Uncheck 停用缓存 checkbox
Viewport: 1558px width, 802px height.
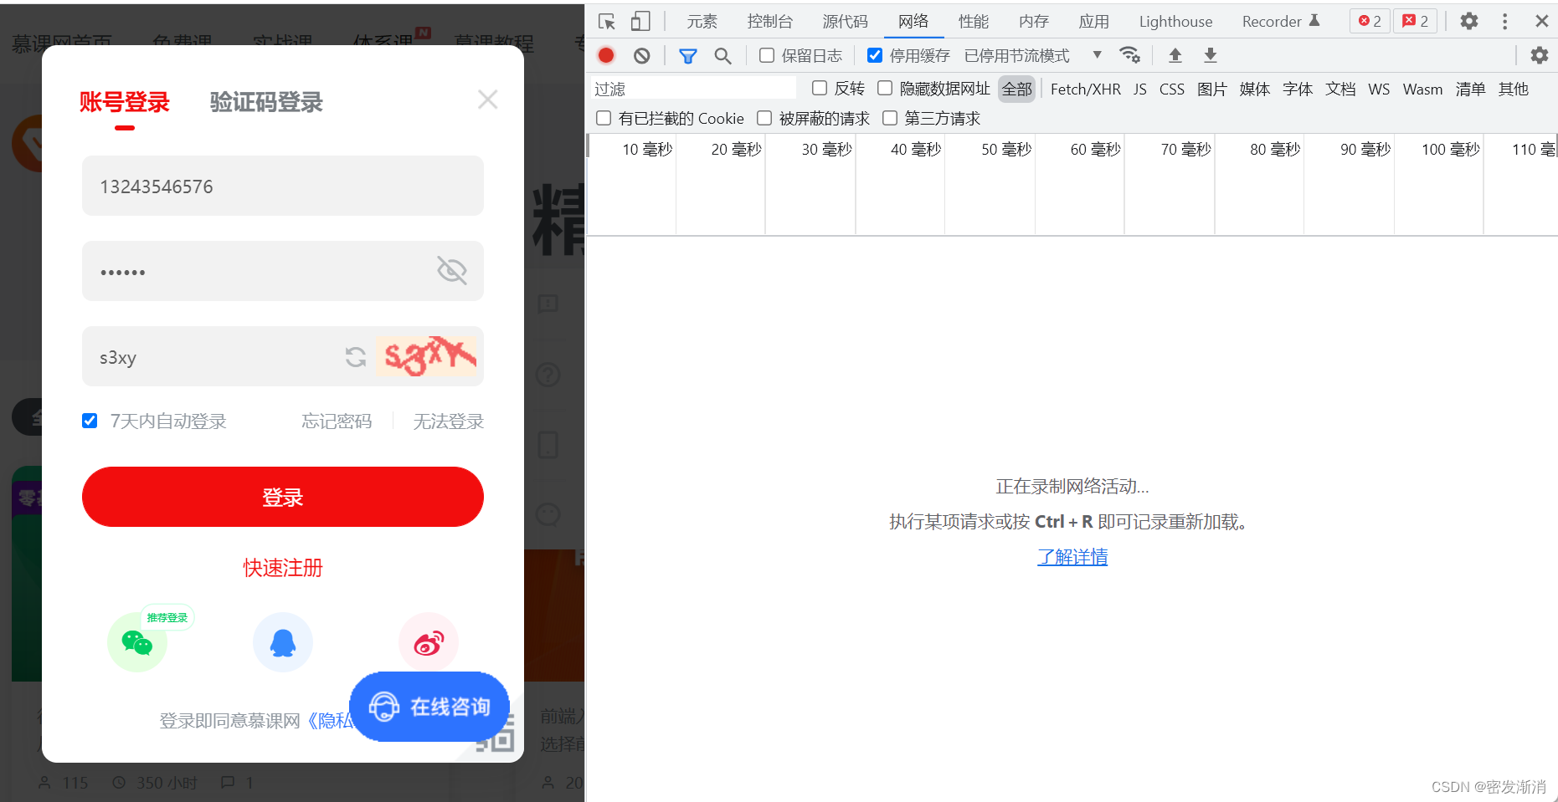pyautogui.click(x=875, y=55)
